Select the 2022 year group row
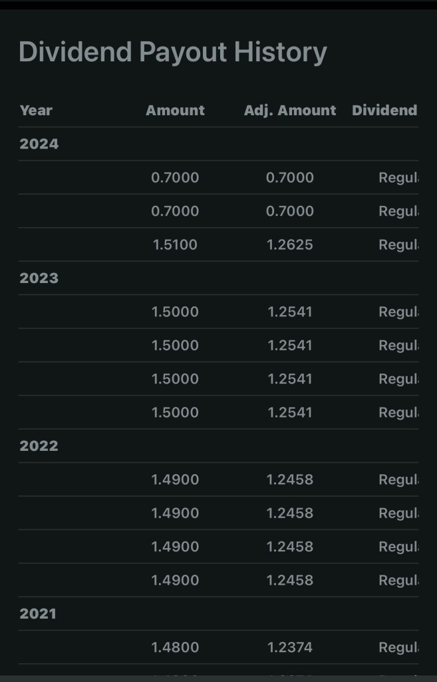Screen dimensions: 437x682 click(x=39, y=446)
